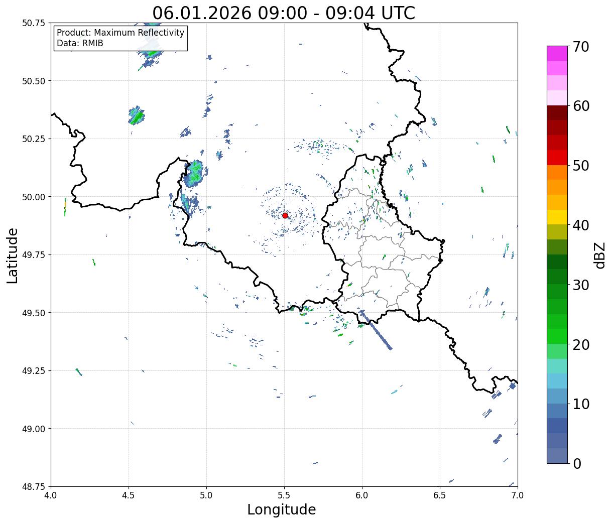Click the colorbar tick label '40'
612x522 pixels.
pos(581,225)
